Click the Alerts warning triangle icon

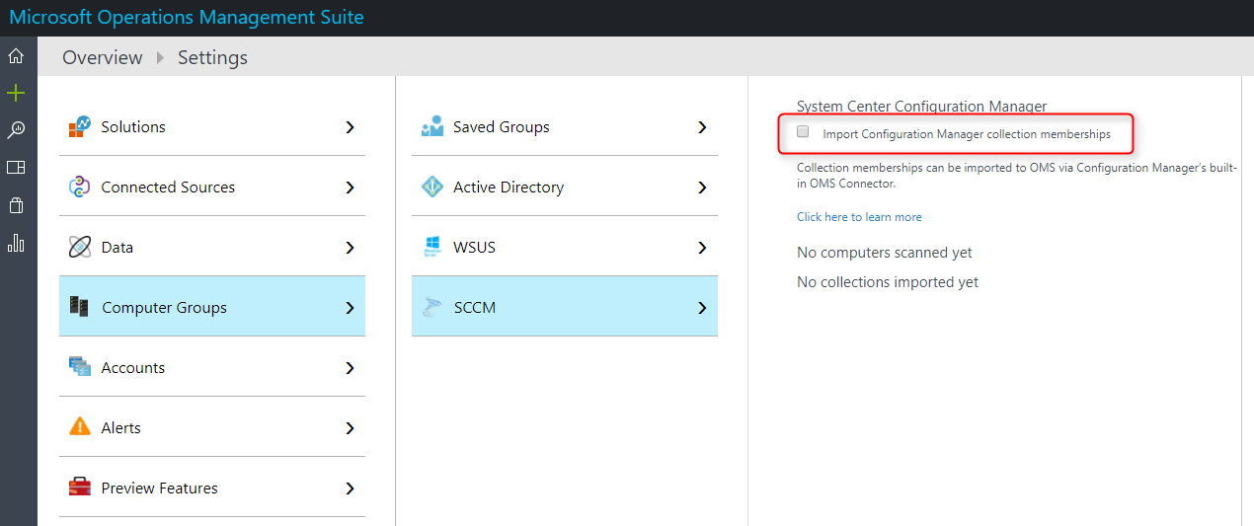point(80,427)
